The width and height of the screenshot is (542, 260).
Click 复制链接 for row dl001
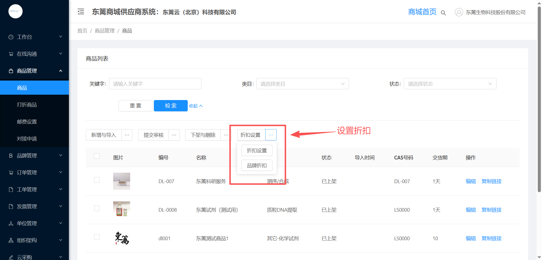[x=491, y=238]
